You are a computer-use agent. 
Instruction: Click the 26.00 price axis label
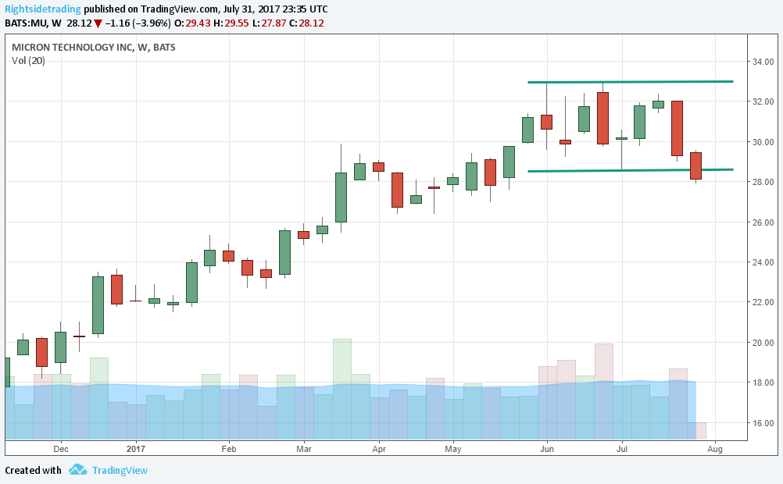[763, 222]
